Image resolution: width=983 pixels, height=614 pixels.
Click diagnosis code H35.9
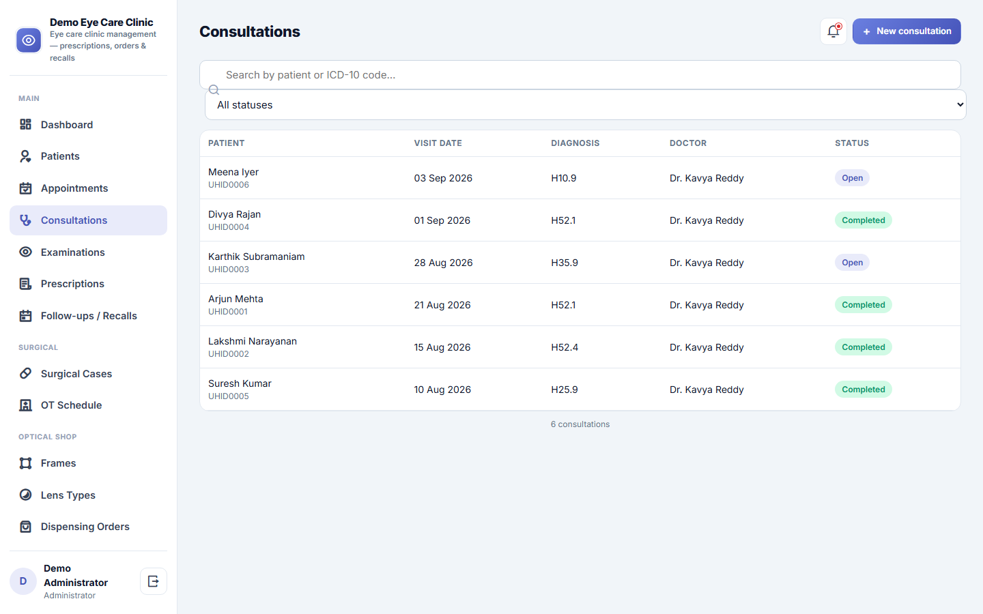(565, 263)
